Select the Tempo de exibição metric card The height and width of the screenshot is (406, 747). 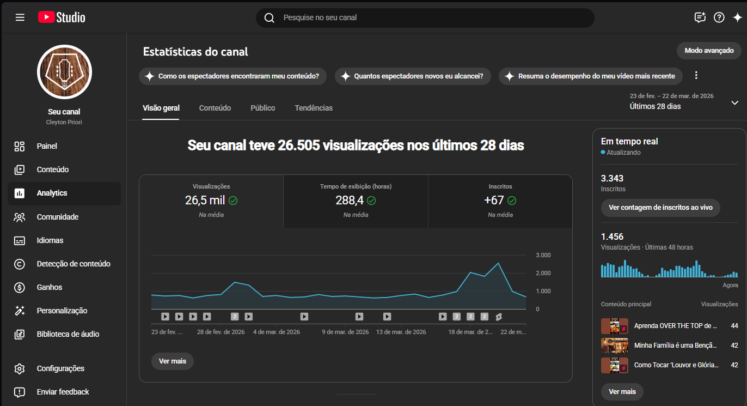click(x=356, y=201)
